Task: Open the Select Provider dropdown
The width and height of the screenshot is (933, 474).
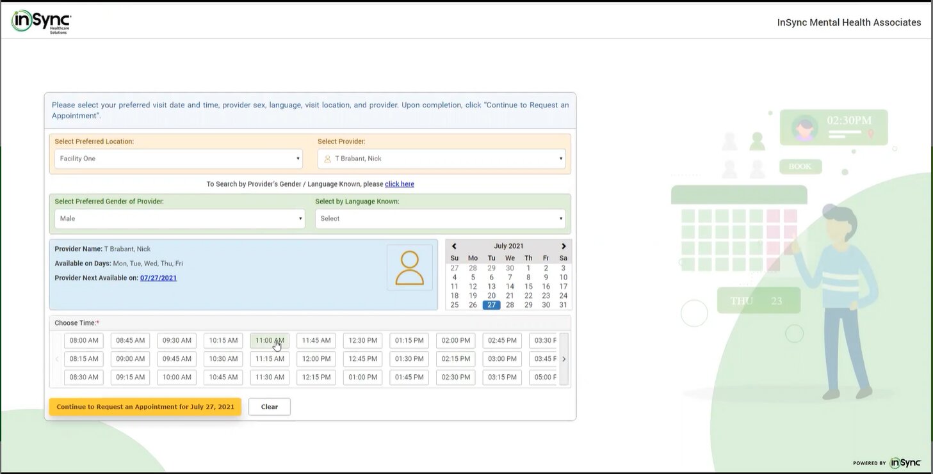Action: click(441, 159)
